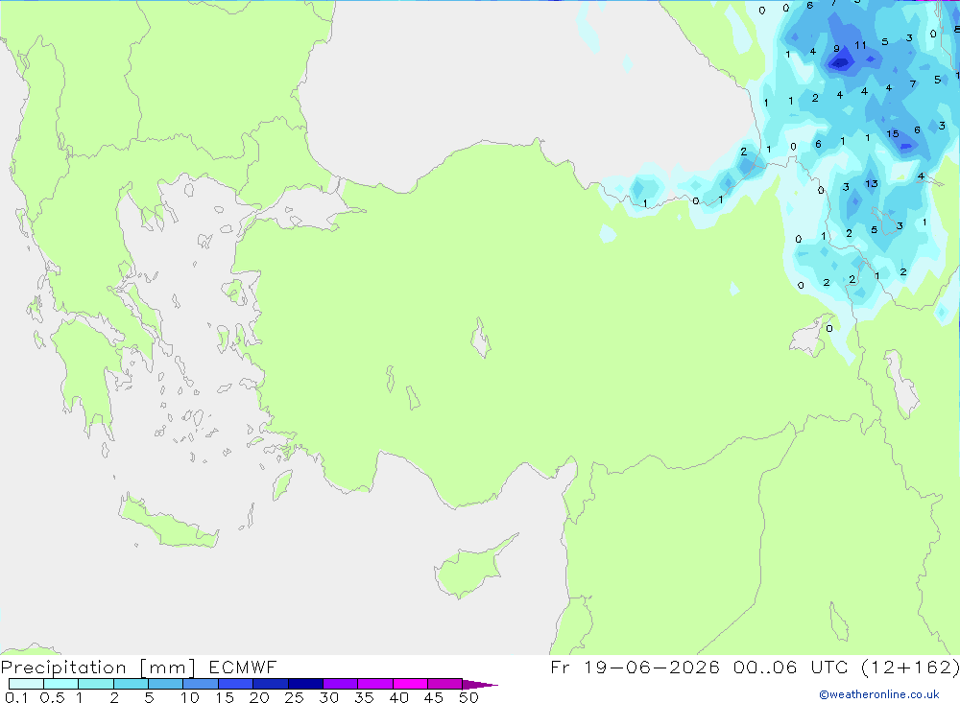Pick the 15–20 mm blue legend swatch
The width and height of the screenshot is (960, 703).
[236, 684]
